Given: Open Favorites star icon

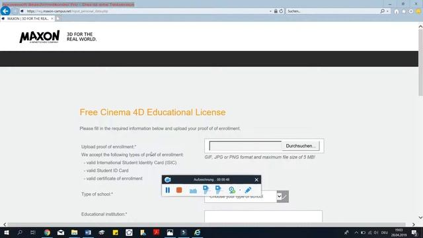Looking at the screenshot, I should (404, 11).
